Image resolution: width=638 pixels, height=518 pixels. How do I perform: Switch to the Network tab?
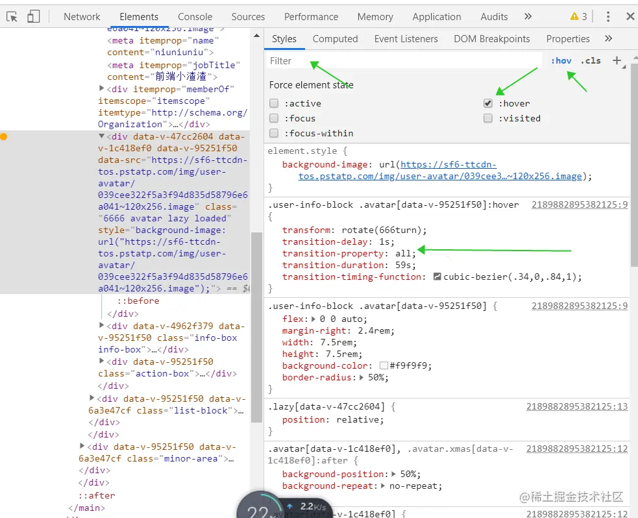82,17
